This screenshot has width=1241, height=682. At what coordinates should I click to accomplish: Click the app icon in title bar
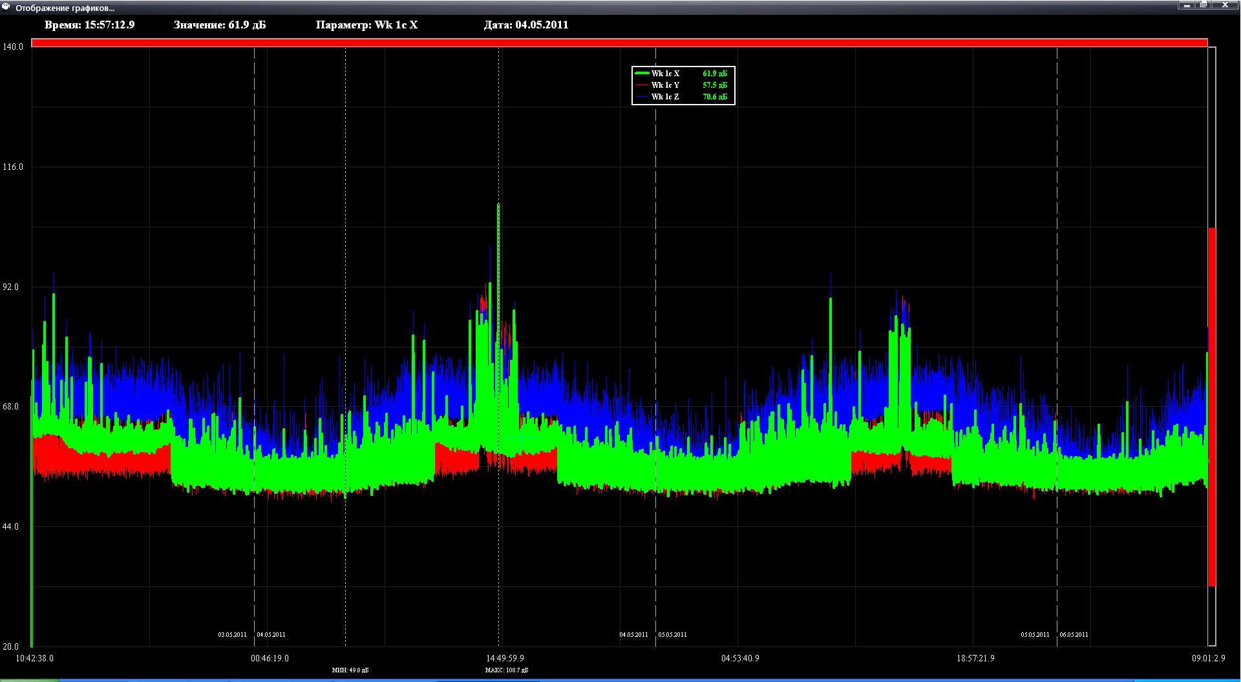(x=7, y=7)
